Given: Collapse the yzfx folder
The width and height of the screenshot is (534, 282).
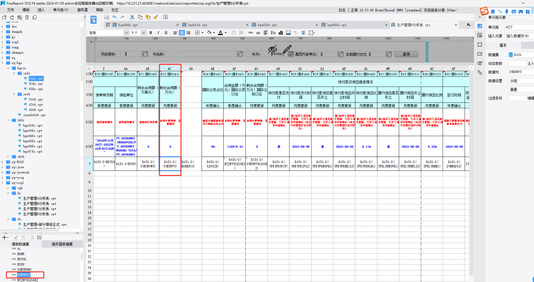Looking at the screenshot, I should pos(14,73).
